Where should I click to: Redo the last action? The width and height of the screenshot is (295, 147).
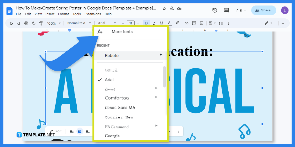[19, 23]
